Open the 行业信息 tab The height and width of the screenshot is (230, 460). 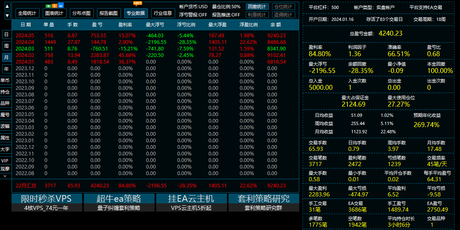pos(163,13)
